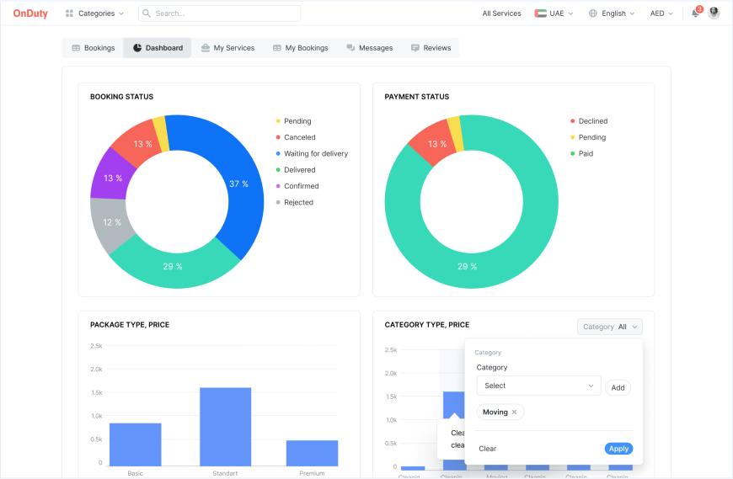The height and width of the screenshot is (479, 733).
Task: Toggle Declined in Payment Status legend
Action: point(589,121)
